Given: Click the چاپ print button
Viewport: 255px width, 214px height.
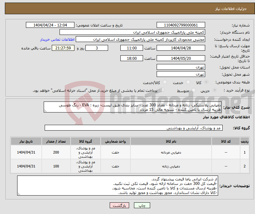Looking at the screenshot, I should click(142, 205).
